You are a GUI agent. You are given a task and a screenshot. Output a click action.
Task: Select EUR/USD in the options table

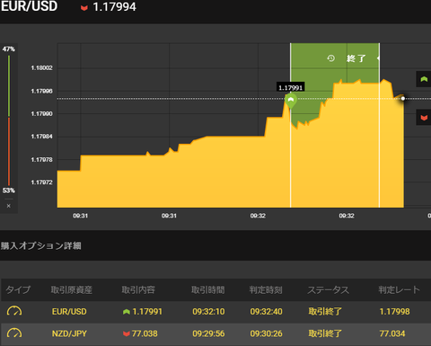69,312
